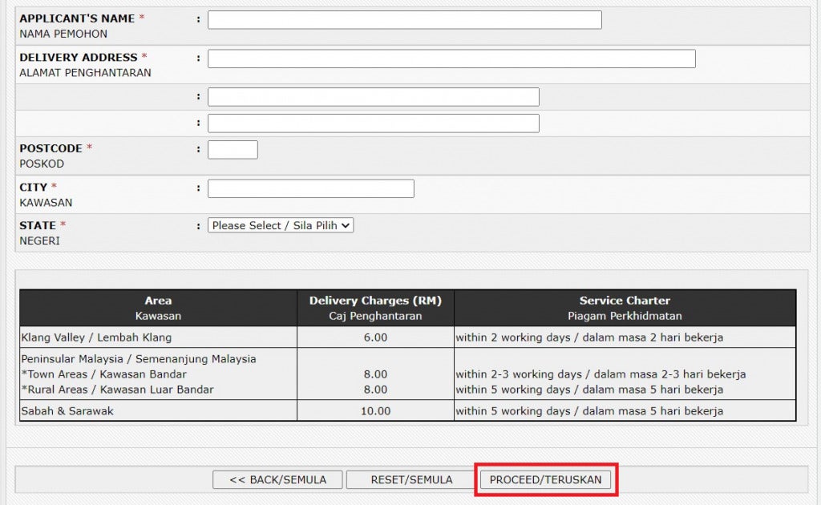Click the Peninsular Malaysia table row
The height and width of the screenshot is (505, 821).
(158, 374)
